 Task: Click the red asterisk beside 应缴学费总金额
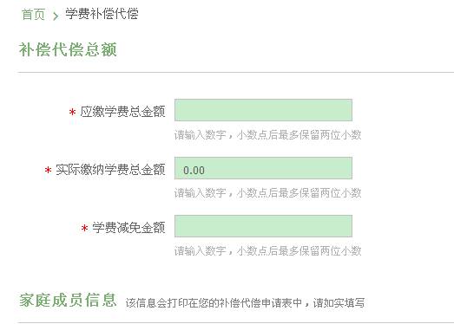(x=72, y=112)
